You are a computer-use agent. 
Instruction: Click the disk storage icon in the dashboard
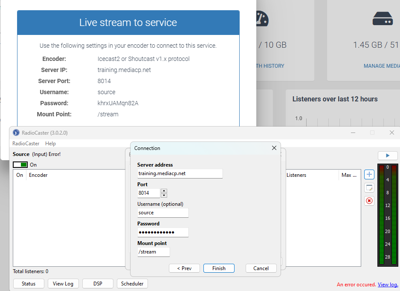coord(383,19)
